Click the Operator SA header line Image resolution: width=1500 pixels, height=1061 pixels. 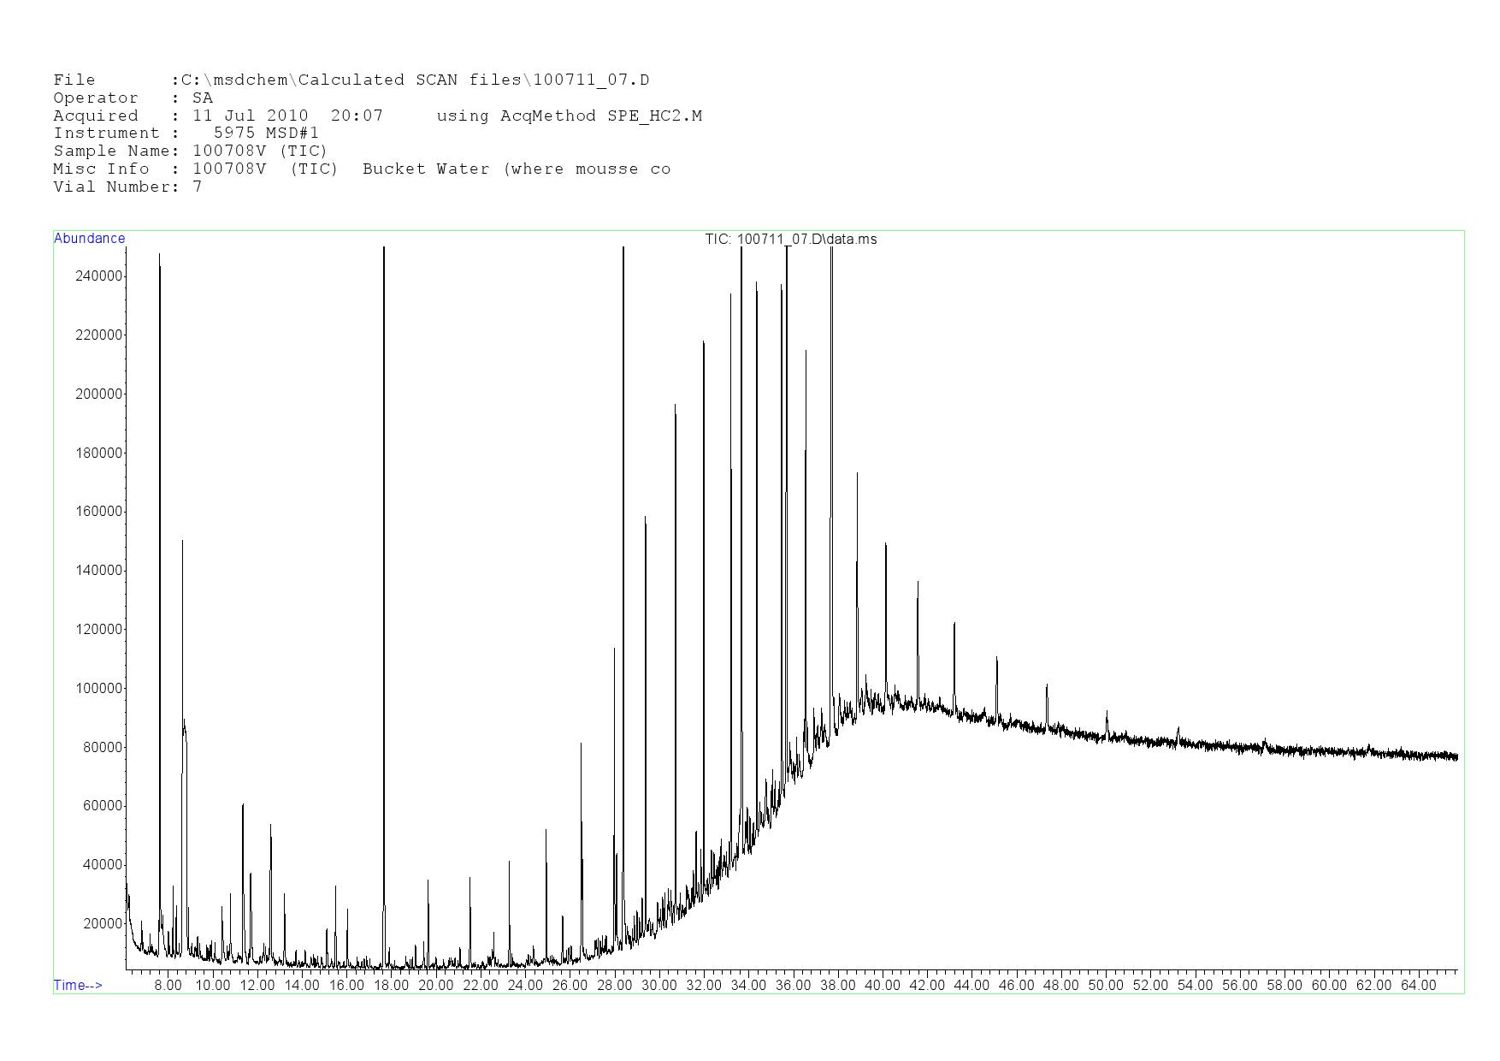pyautogui.click(x=133, y=98)
